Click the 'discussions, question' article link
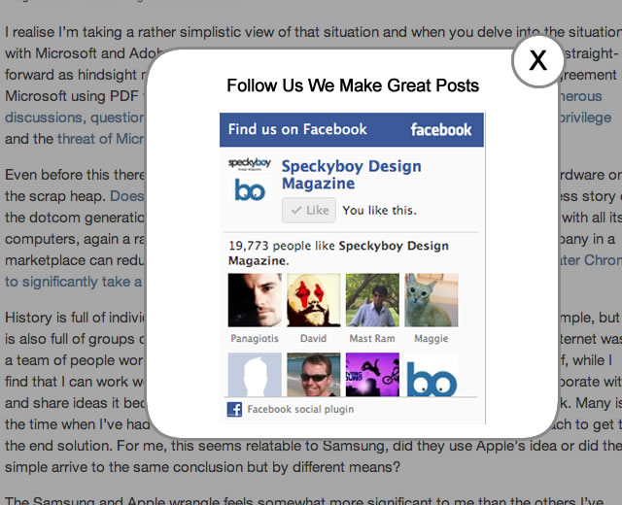622x505 pixels. pyautogui.click(x=75, y=118)
